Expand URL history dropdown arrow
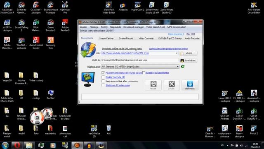 (177, 53)
